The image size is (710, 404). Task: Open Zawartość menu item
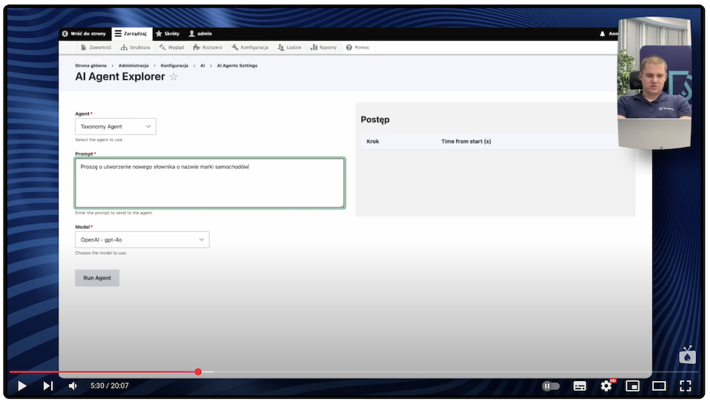click(x=96, y=47)
